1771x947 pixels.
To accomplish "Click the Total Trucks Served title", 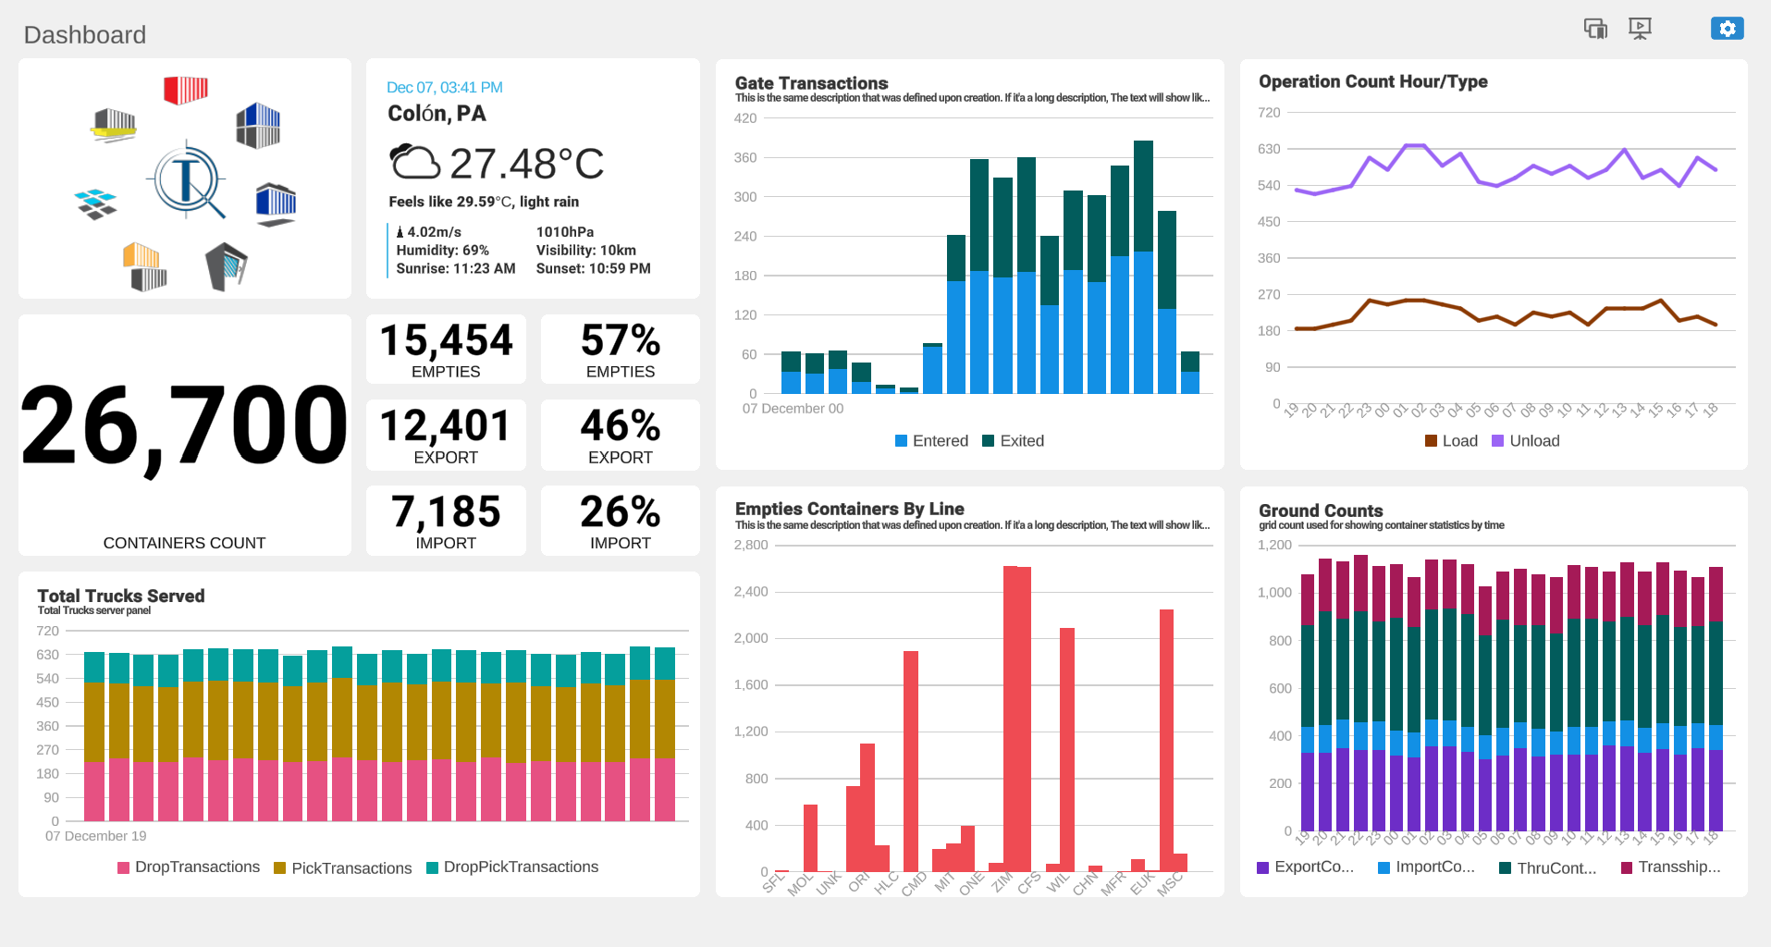I will click(x=120, y=596).
